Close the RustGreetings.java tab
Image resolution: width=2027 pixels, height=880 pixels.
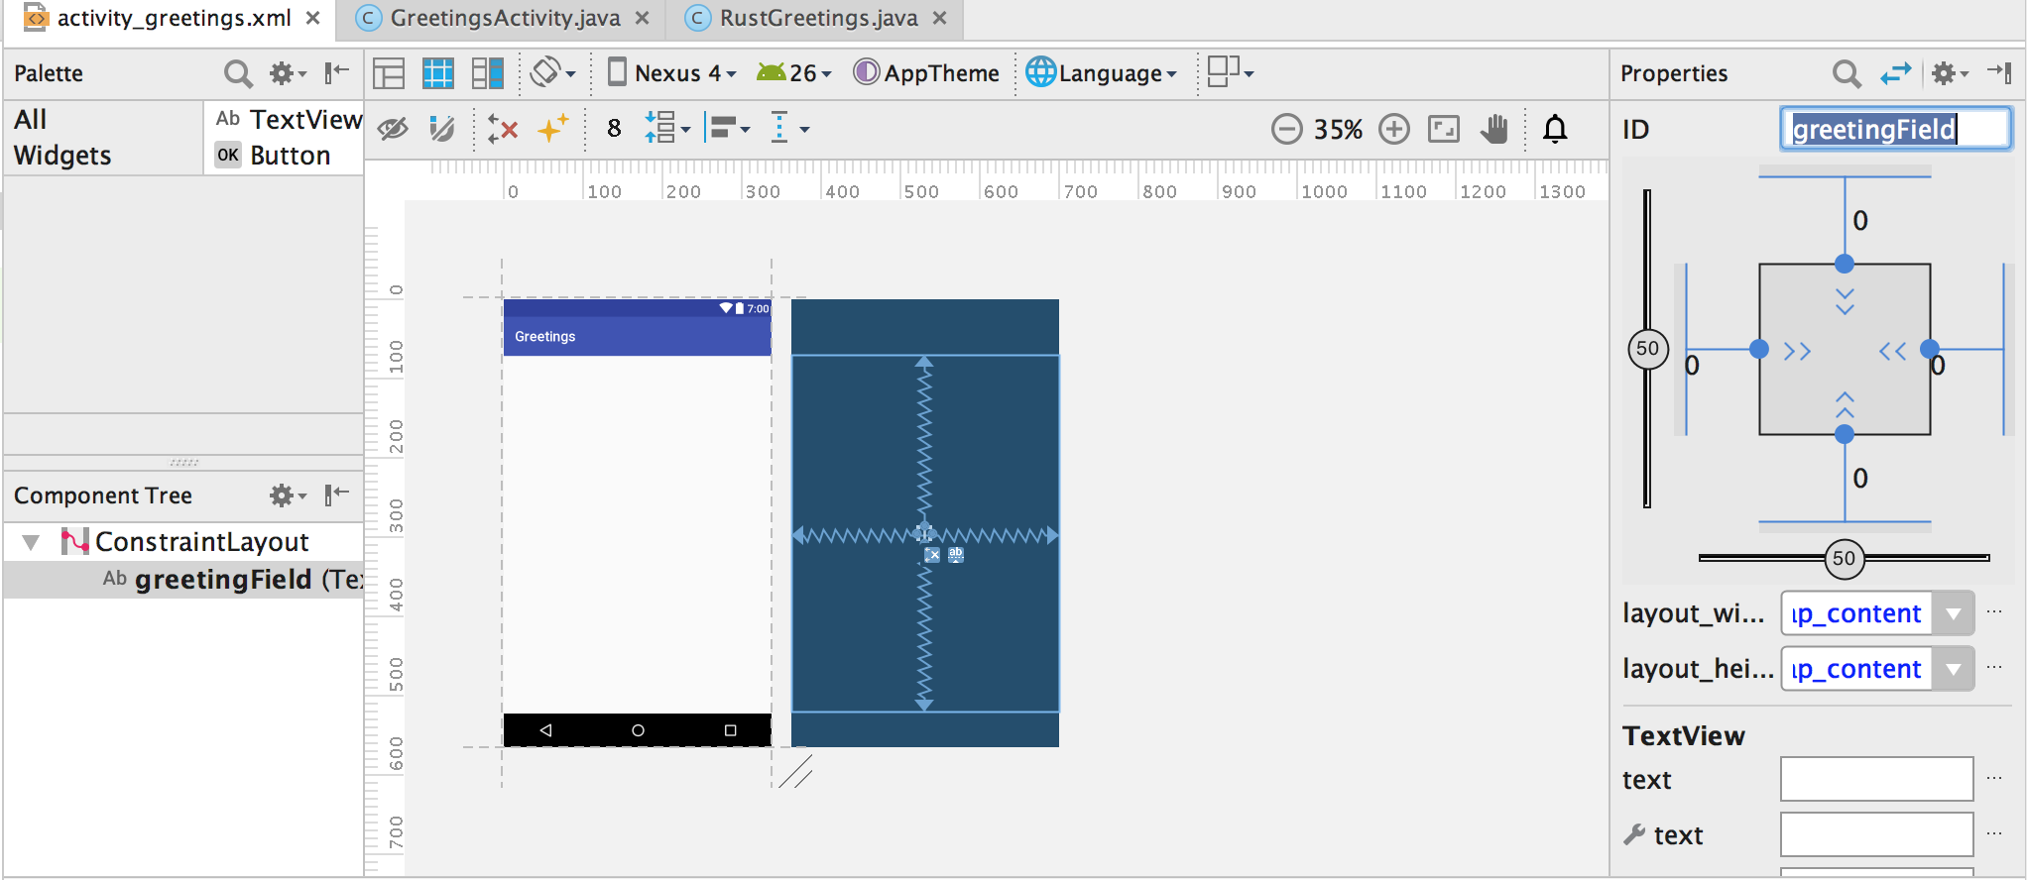click(x=939, y=18)
